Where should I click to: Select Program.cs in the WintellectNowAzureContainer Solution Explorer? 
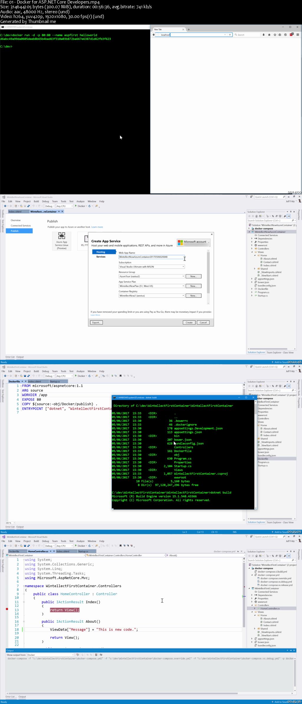[263, 292]
